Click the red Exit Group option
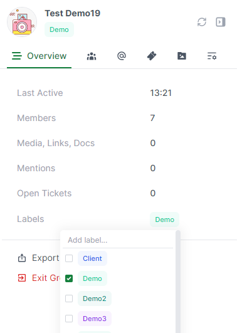 point(39,278)
